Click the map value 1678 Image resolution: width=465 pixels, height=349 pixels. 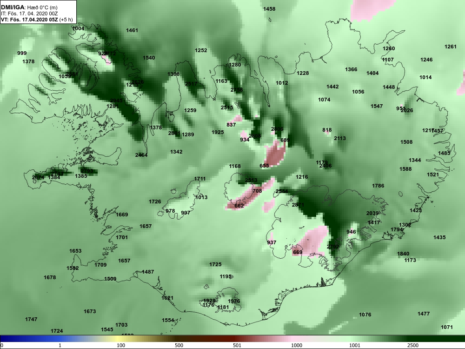[x=50, y=277]
